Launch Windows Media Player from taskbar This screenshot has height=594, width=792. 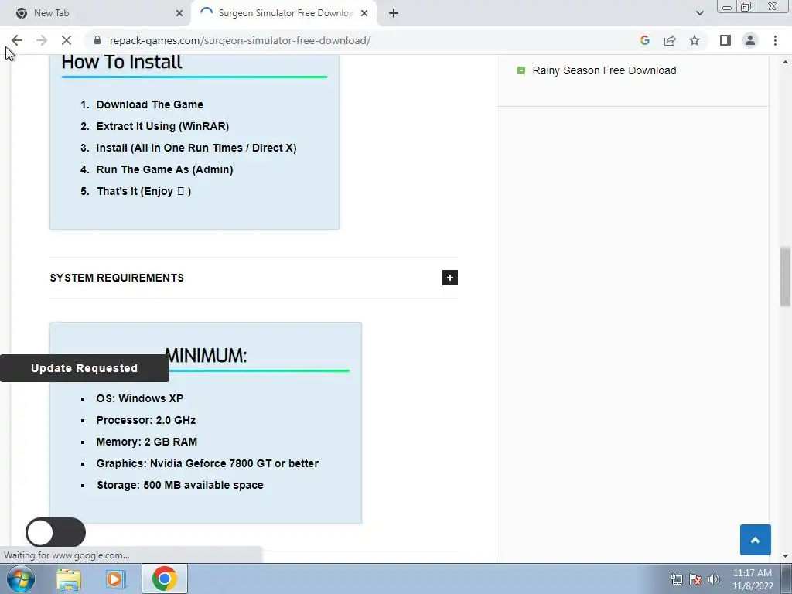116,579
